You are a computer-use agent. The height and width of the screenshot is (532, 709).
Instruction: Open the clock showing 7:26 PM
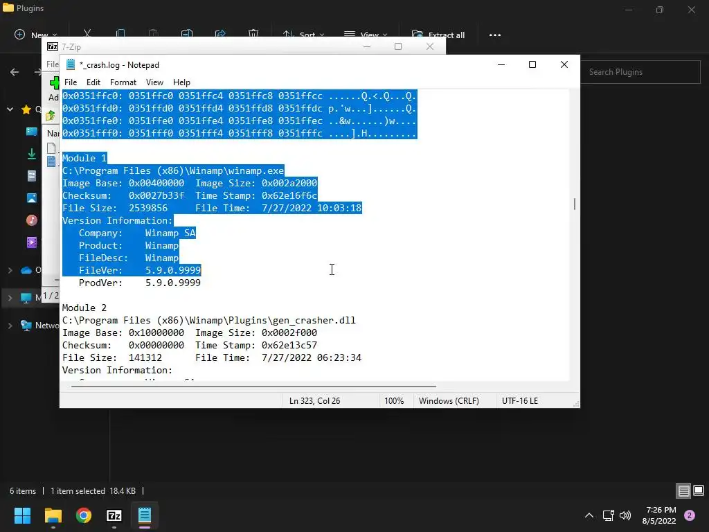click(x=659, y=515)
